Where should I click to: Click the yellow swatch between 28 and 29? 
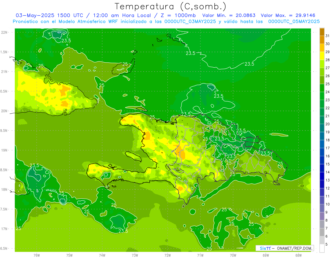[322, 56]
